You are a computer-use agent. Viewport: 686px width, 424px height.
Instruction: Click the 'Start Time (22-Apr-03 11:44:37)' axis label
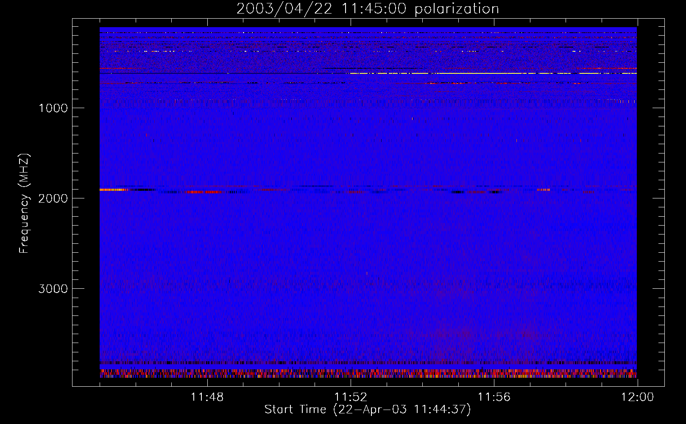pos(368,410)
